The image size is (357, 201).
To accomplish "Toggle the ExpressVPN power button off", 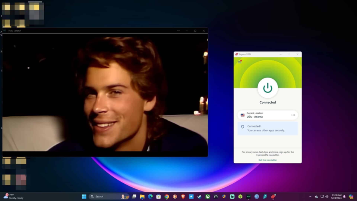I will [267, 88].
